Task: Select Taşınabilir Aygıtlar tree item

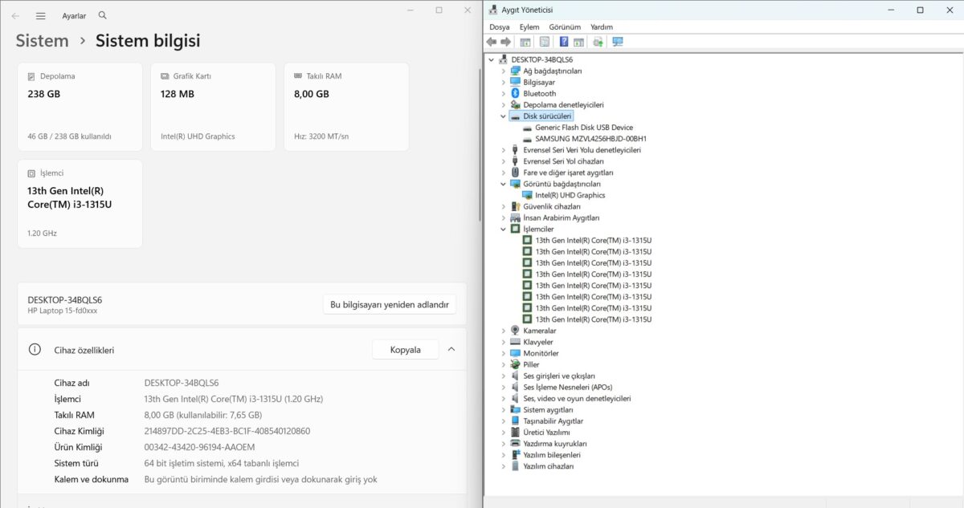Action: (x=553, y=421)
